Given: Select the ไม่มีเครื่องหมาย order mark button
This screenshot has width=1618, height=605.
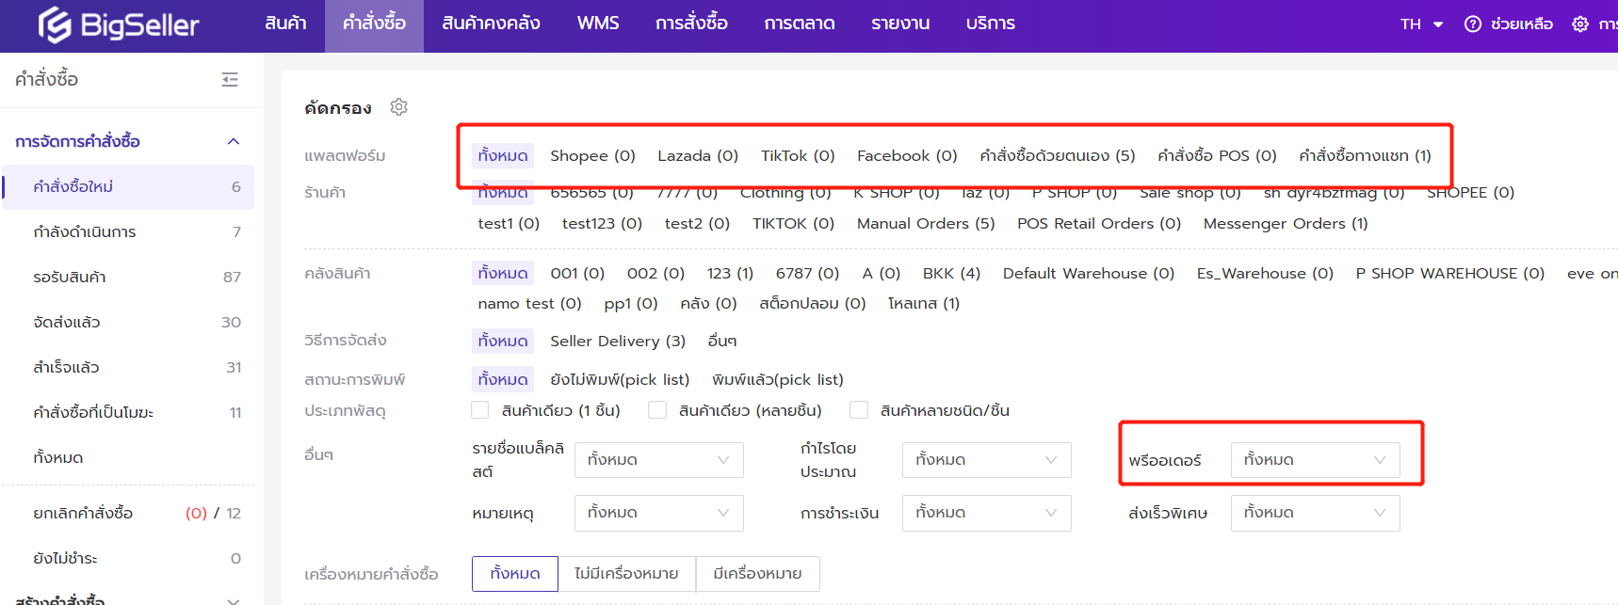Looking at the screenshot, I should pyautogui.click(x=626, y=574).
